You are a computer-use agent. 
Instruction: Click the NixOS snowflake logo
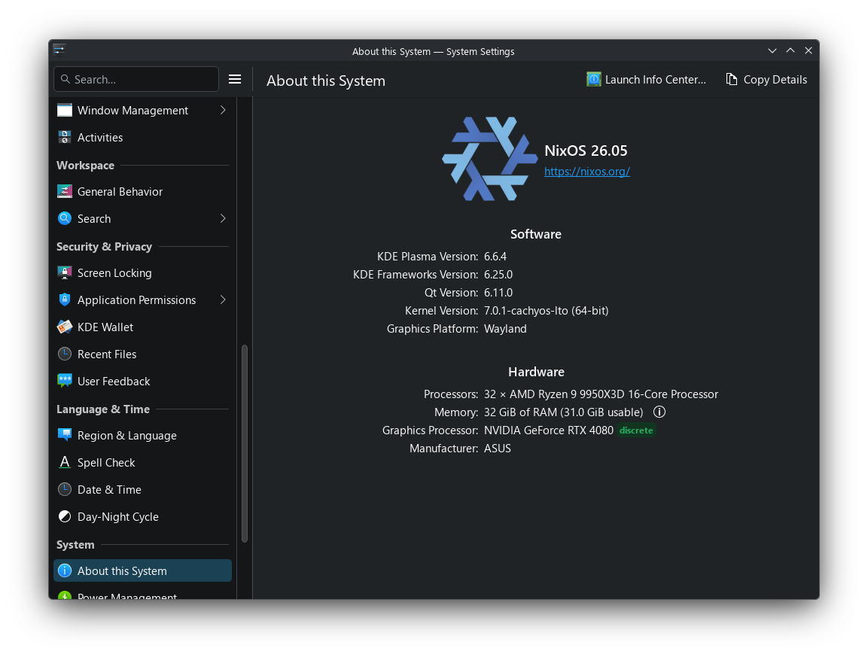(x=489, y=159)
